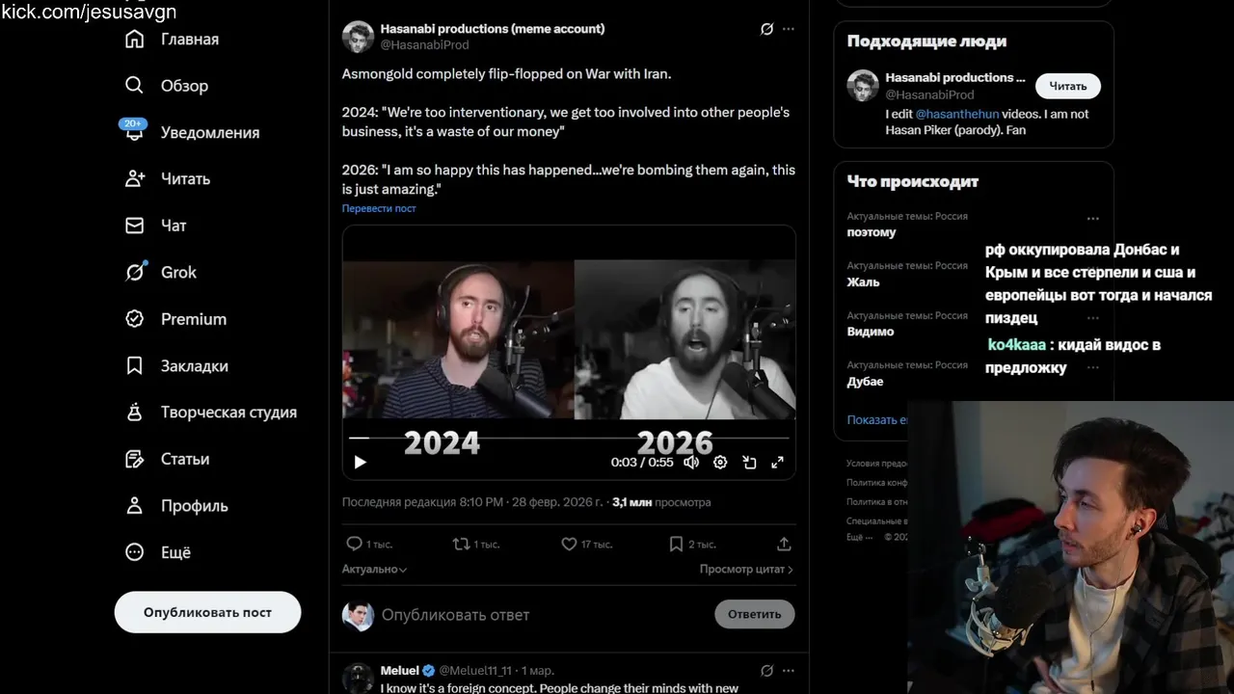The height and width of the screenshot is (694, 1234).
Task: Seek along the video progress bar
Action: pyautogui.click(x=569, y=438)
